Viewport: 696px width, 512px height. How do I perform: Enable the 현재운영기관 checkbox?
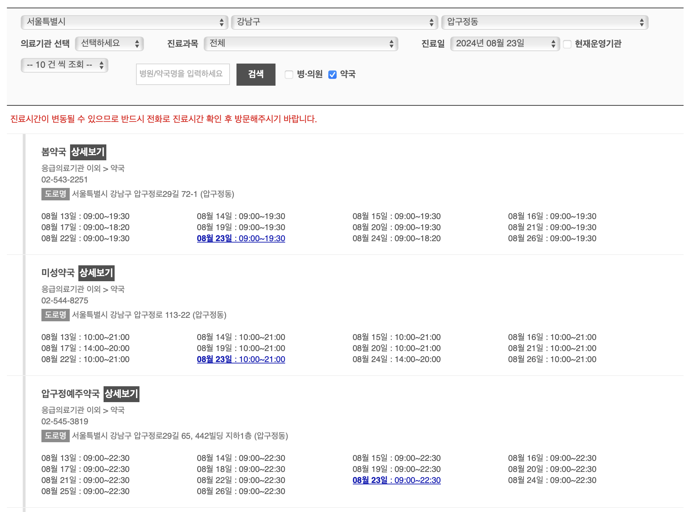(567, 44)
